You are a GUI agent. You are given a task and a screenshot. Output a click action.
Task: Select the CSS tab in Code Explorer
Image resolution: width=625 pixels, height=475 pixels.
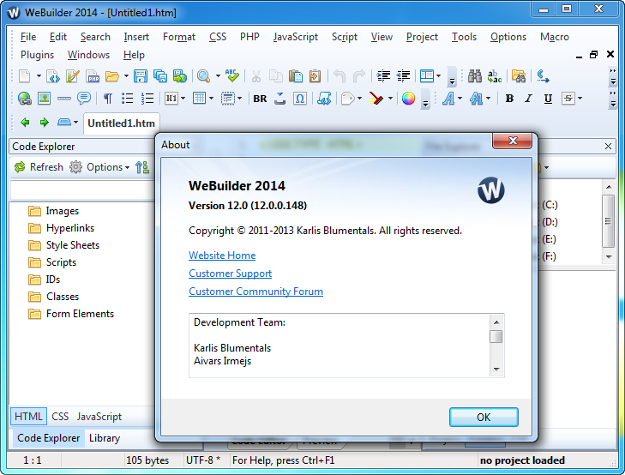[x=60, y=417]
